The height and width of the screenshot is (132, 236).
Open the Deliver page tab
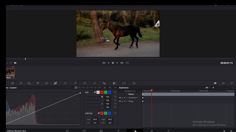pyautogui.click(x=169, y=131)
